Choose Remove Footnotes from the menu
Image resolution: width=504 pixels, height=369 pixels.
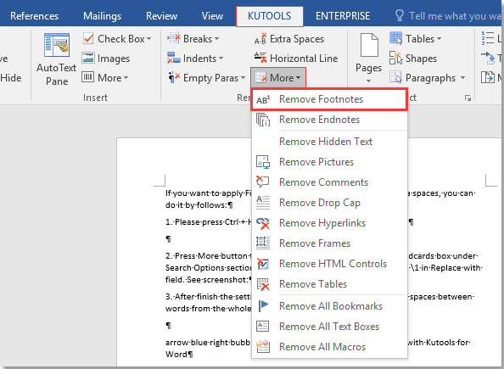pos(329,99)
